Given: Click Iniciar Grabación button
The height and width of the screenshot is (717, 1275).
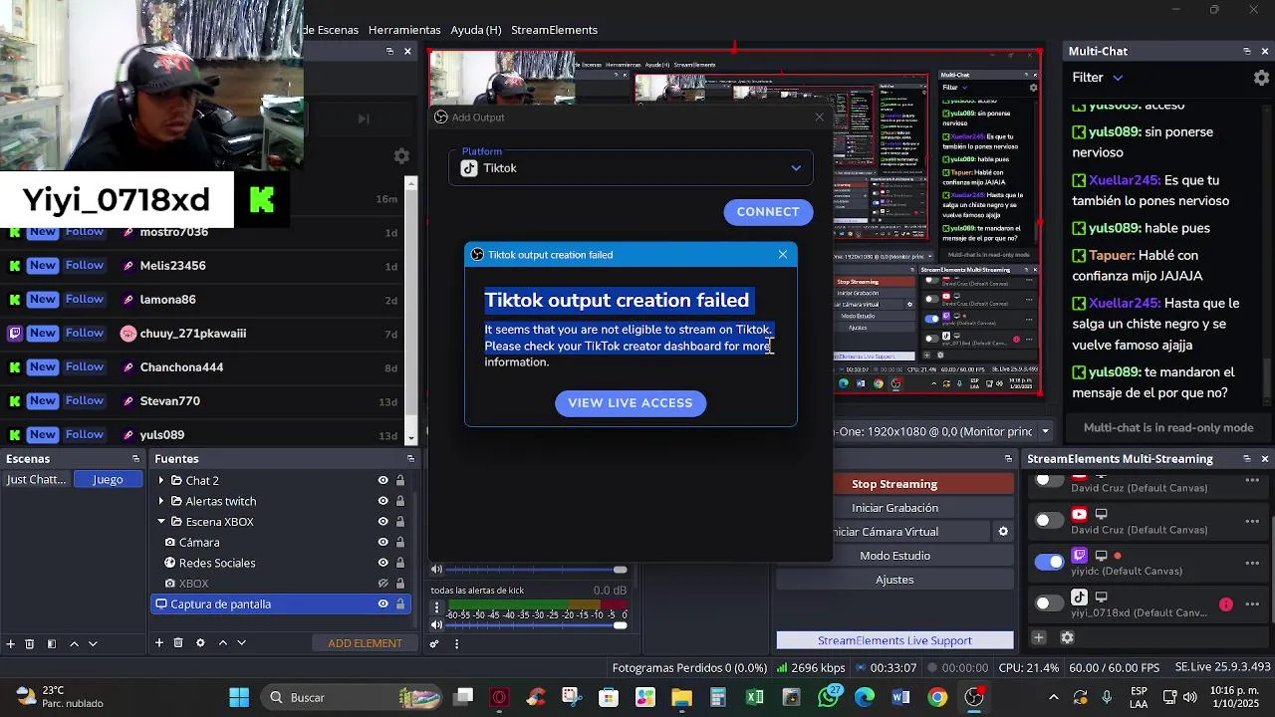Looking at the screenshot, I should [894, 508].
